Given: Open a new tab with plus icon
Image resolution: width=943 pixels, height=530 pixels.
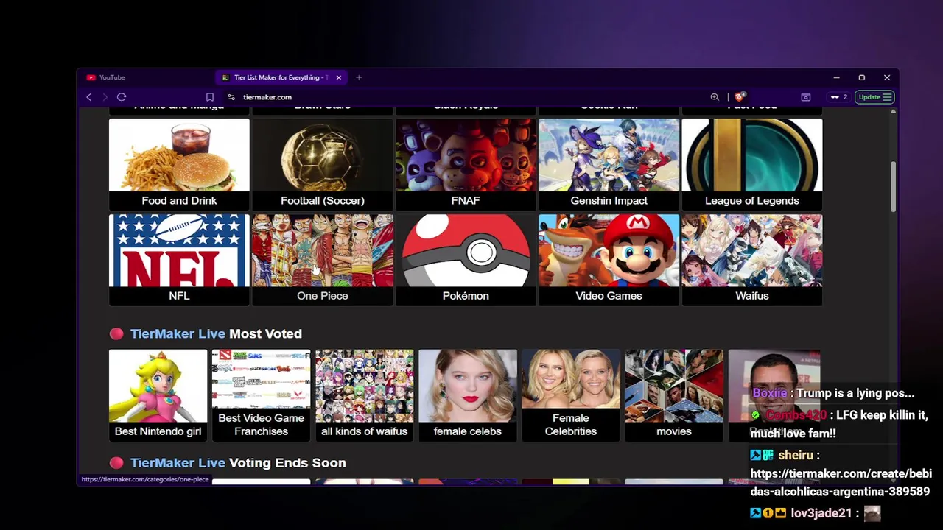Looking at the screenshot, I should click(x=359, y=77).
